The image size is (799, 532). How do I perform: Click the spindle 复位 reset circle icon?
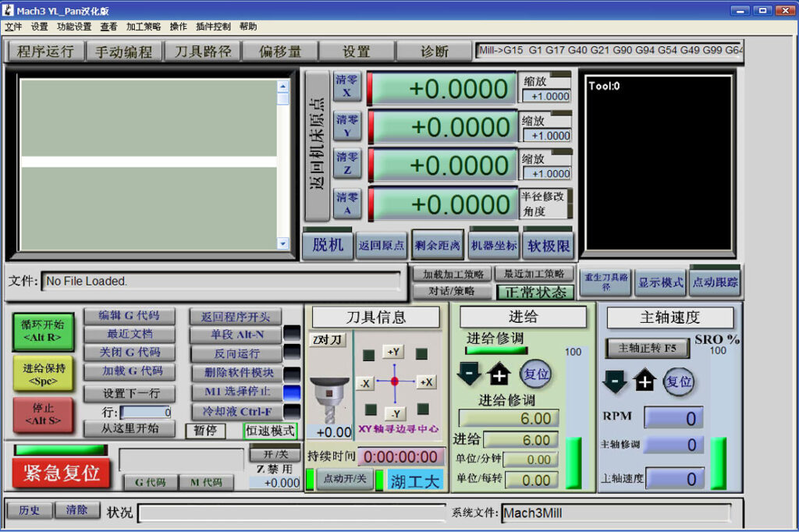point(679,381)
